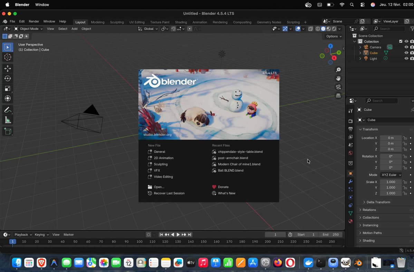This screenshot has width=414, height=272.
Task: Toggle camera view icon in viewport
Action: (338, 87)
